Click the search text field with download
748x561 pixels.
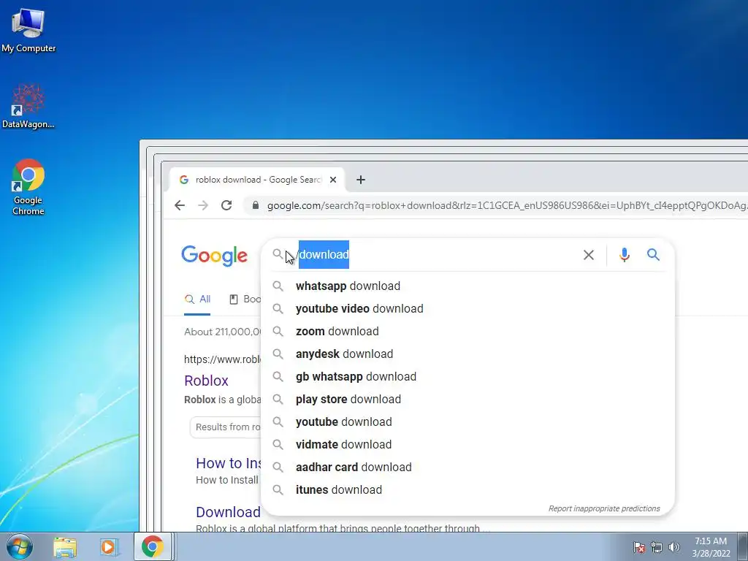pyautogui.click(x=434, y=255)
